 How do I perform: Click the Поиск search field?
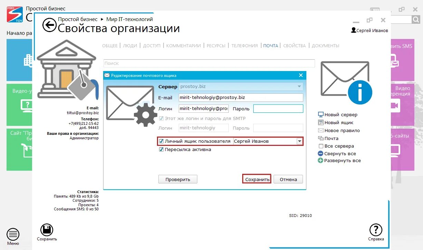coord(209,63)
